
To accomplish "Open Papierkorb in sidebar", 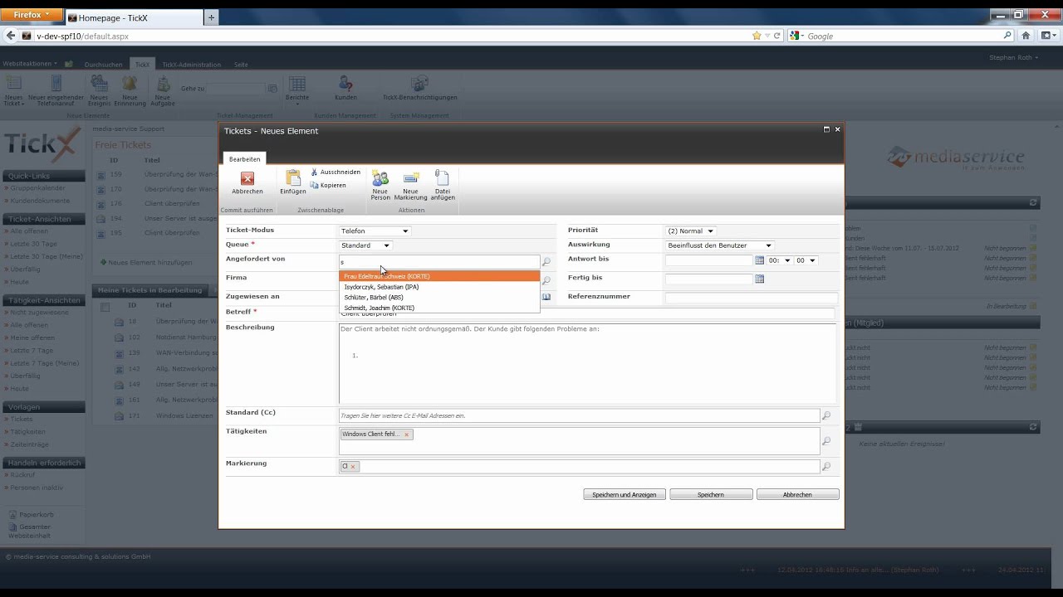I will [x=37, y=515].
